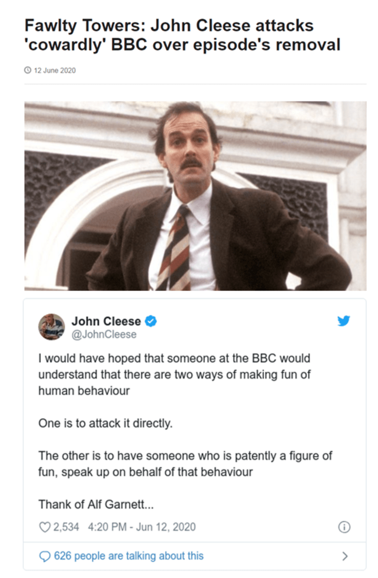378x578 pixels.
Task: Open John Cleese's profile avatar
Action: click(51, 327)
